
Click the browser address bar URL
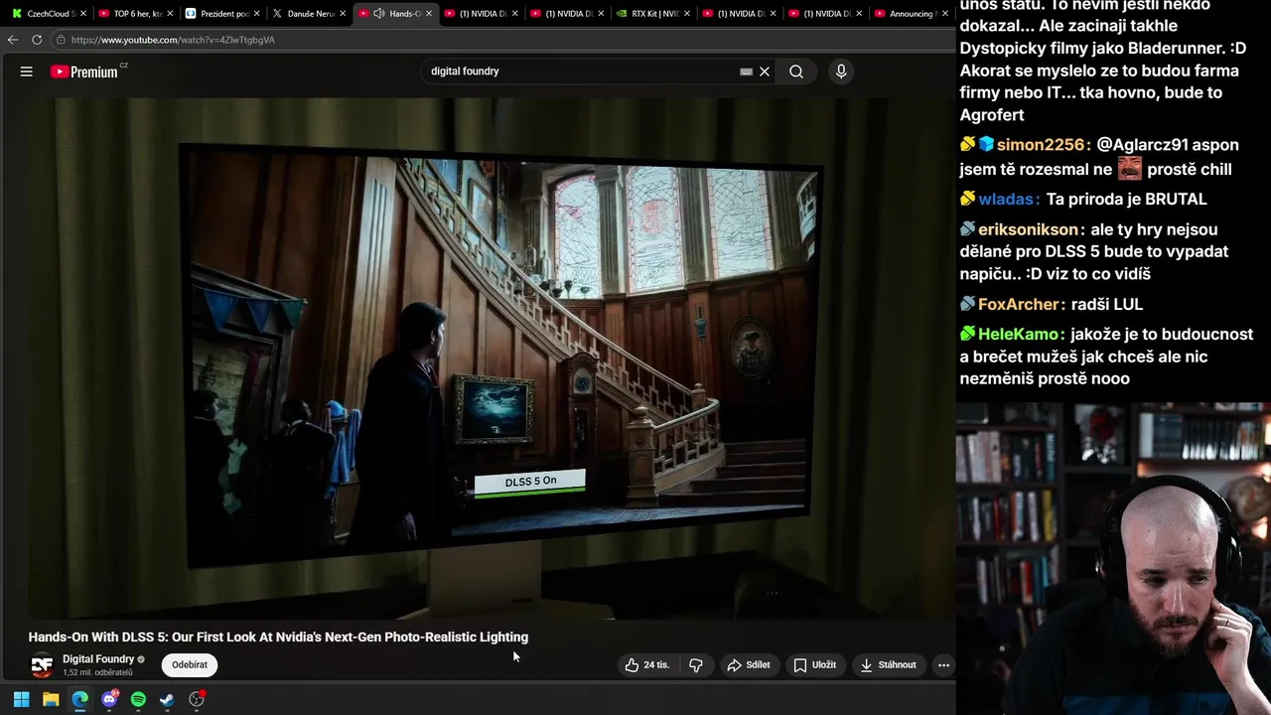(173, 40)
